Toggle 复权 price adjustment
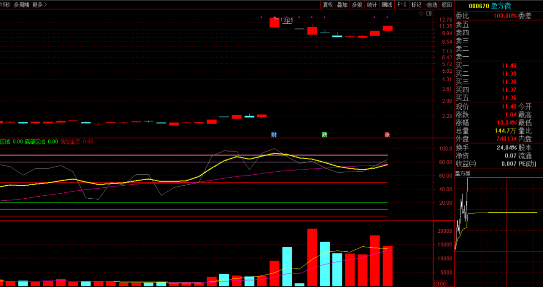Image resolution: width=543 pixels, height=287 pixels. click(x=328, y=5)
